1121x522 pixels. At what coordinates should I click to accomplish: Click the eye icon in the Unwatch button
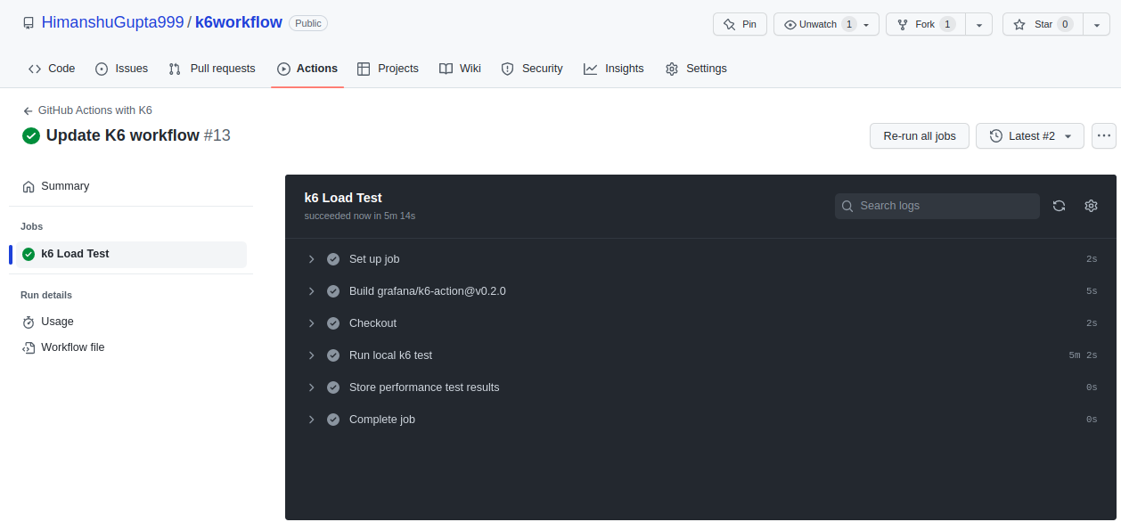(790, 24)
